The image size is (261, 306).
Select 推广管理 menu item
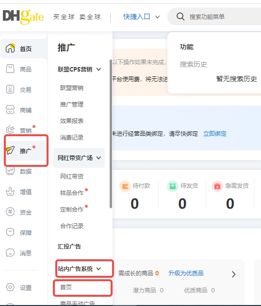tap(72, 105)
